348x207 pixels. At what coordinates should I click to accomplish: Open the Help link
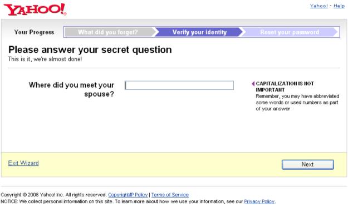[x=339, y=6]
